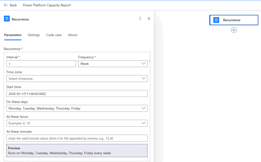Viewport: 261px width, 162px height.
Task: Open the three-dot more options menu
Action: tap(140, 19)
